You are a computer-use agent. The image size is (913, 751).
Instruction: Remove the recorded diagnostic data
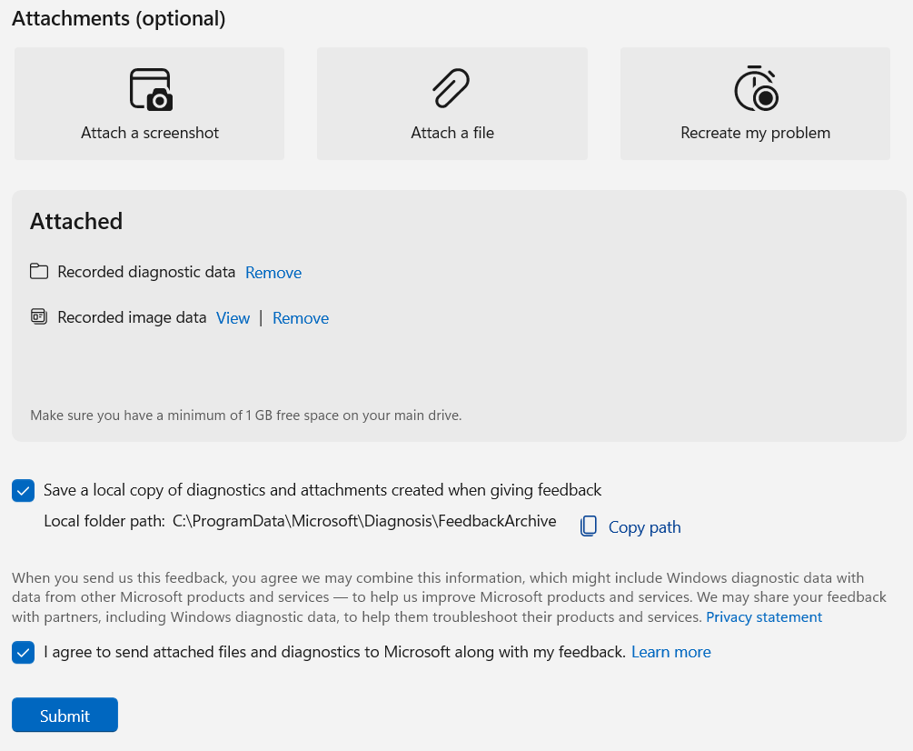(x=273, y=273)
